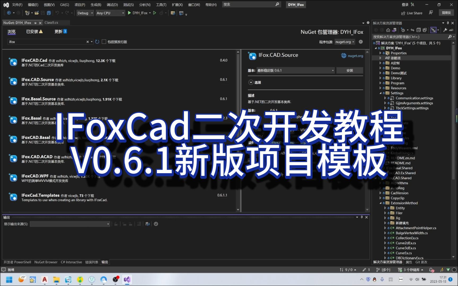Open the 调试(D) menu

[x=112, y=5]
